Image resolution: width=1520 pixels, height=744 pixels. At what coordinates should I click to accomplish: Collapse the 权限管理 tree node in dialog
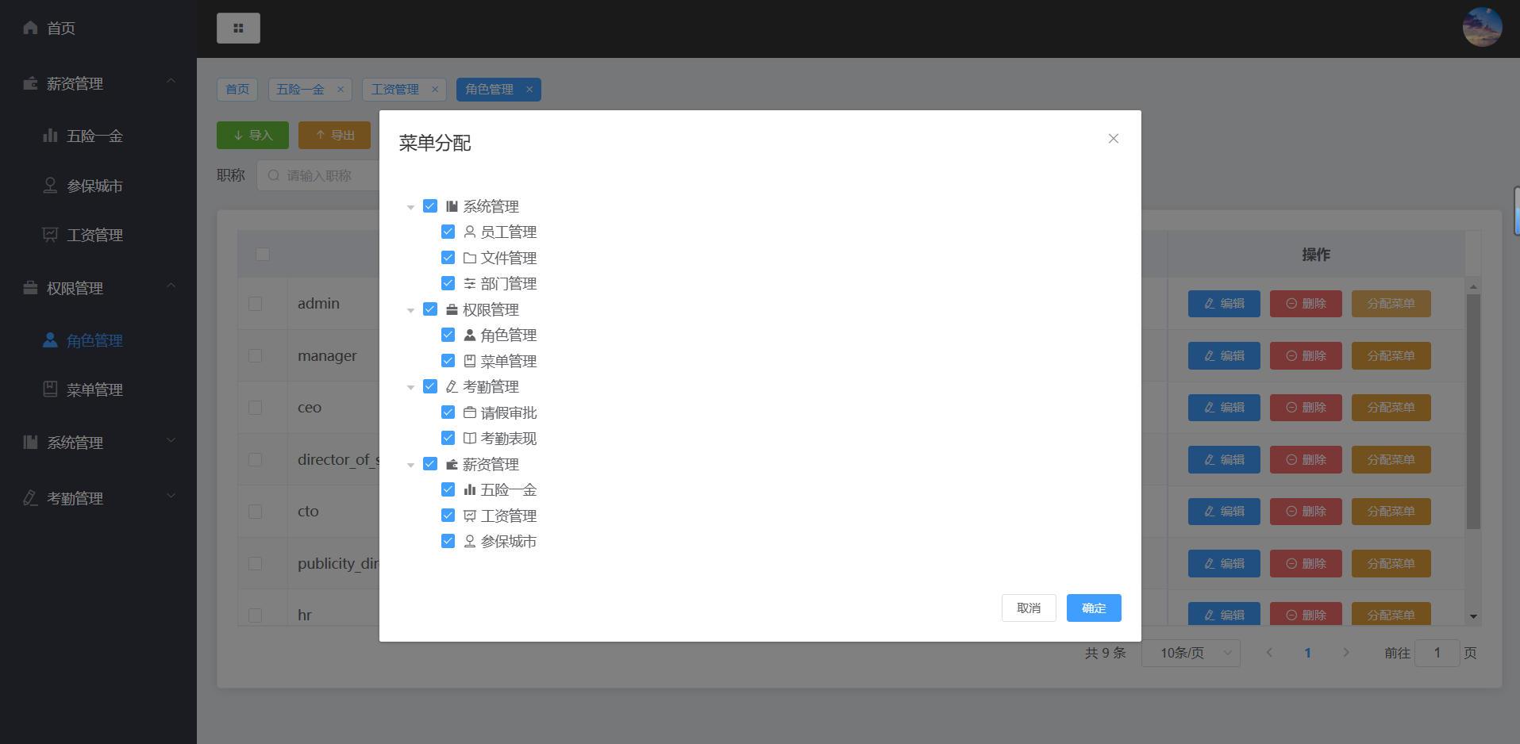point(411,309)
